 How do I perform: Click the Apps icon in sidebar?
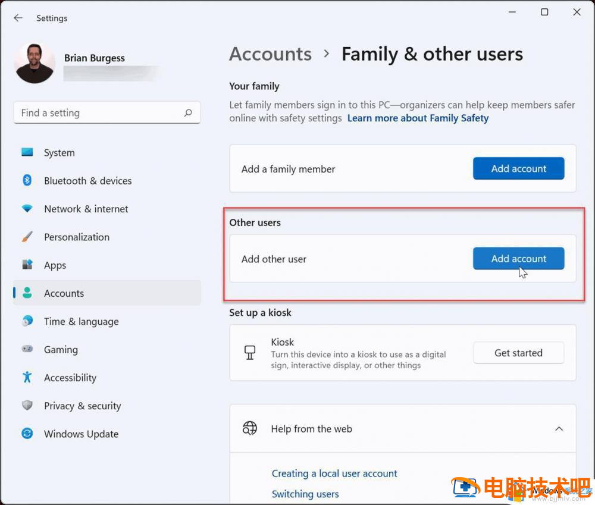pyautogui.click(x=27, y=265)
